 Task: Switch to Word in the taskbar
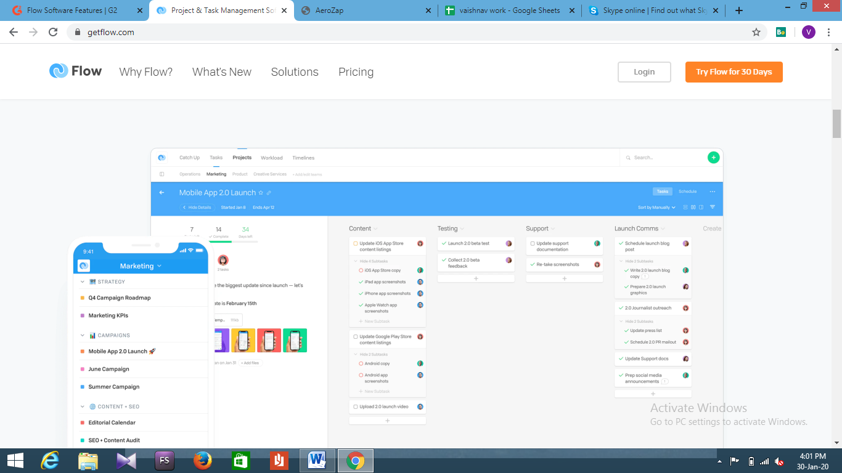(317, 460)
